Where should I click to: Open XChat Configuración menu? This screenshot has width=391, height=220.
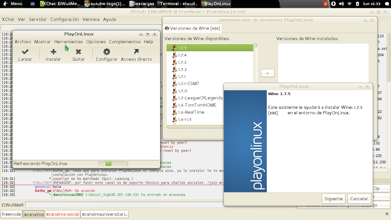click(x=65, y=19)
